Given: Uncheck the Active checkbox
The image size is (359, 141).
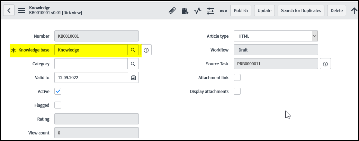Looking at the screenshot, I should [58, 91].
